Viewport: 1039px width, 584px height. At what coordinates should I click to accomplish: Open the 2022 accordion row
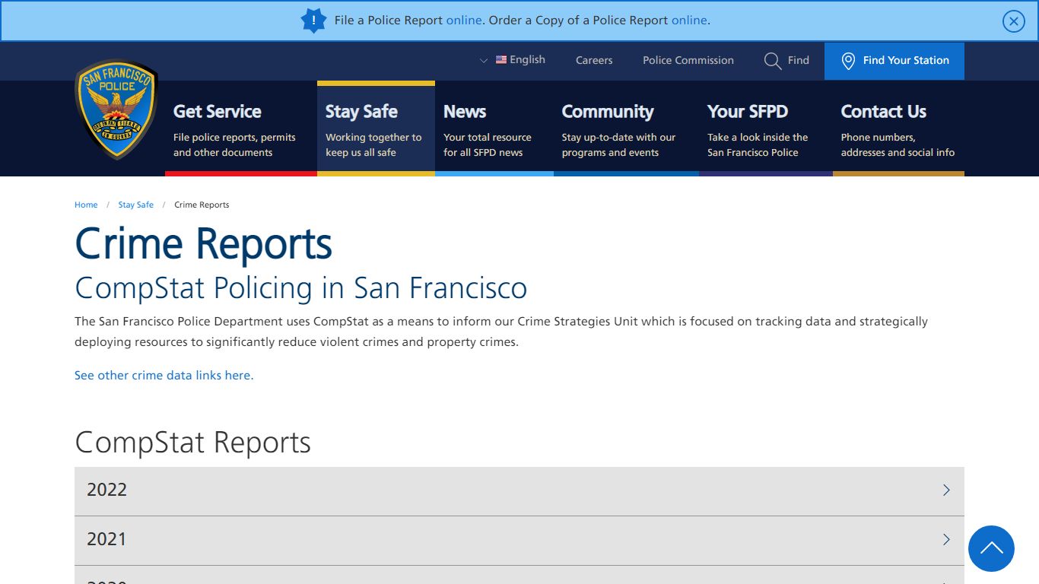pos(519,490)
